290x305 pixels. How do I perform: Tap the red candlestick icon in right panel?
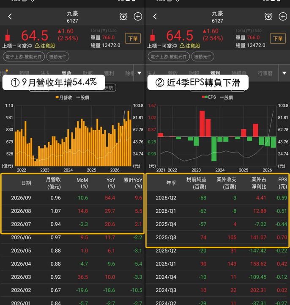pos(153,36)
